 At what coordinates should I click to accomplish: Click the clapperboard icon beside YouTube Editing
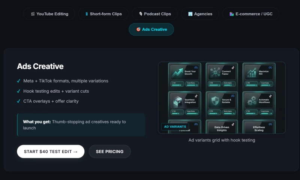33,14
